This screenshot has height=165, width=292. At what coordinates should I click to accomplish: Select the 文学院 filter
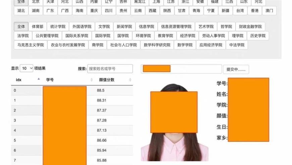coord(104,26)
